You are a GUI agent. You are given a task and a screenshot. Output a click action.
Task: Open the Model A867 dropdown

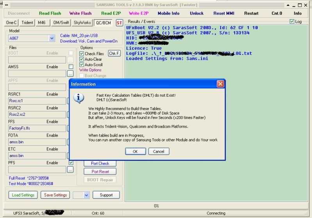[x=52, y=38]
